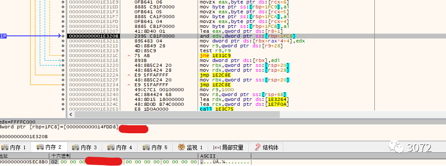Open the 结构体 tab
This screenshot has width=446, height=166.
267,147
